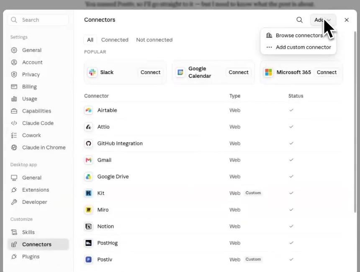This screenshot has width=360, height=272.
Task: Open the Cowork settings page
Action: tap(39, 135)
